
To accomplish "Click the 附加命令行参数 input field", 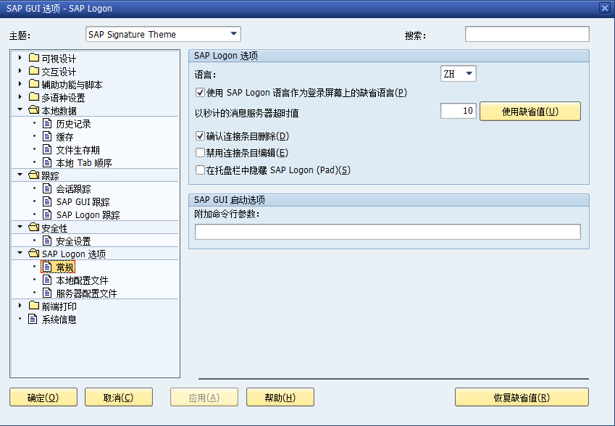I will coord(388,232).
